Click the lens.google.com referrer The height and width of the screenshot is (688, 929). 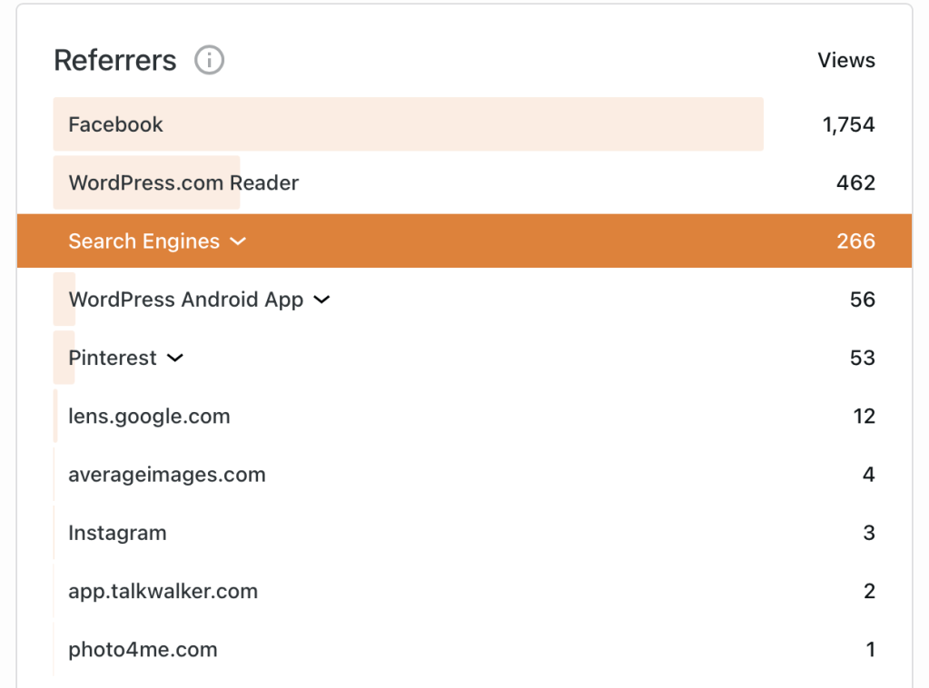pos(149,417)
